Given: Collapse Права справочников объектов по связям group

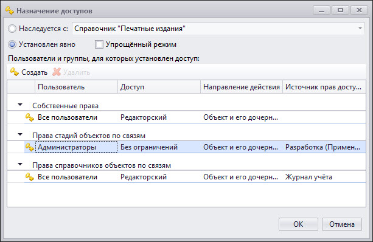Looking at the screenshot, I should pyautogui.click(x=20, y=164).
